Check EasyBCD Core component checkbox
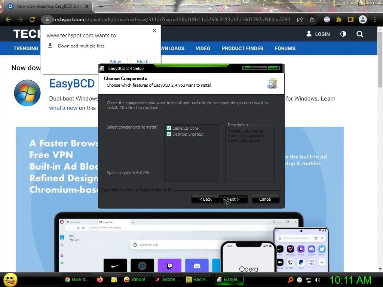 [x=169, y=128]
